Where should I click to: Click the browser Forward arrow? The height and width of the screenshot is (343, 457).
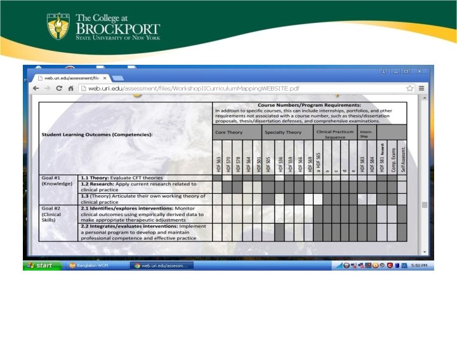pos(47,88)
